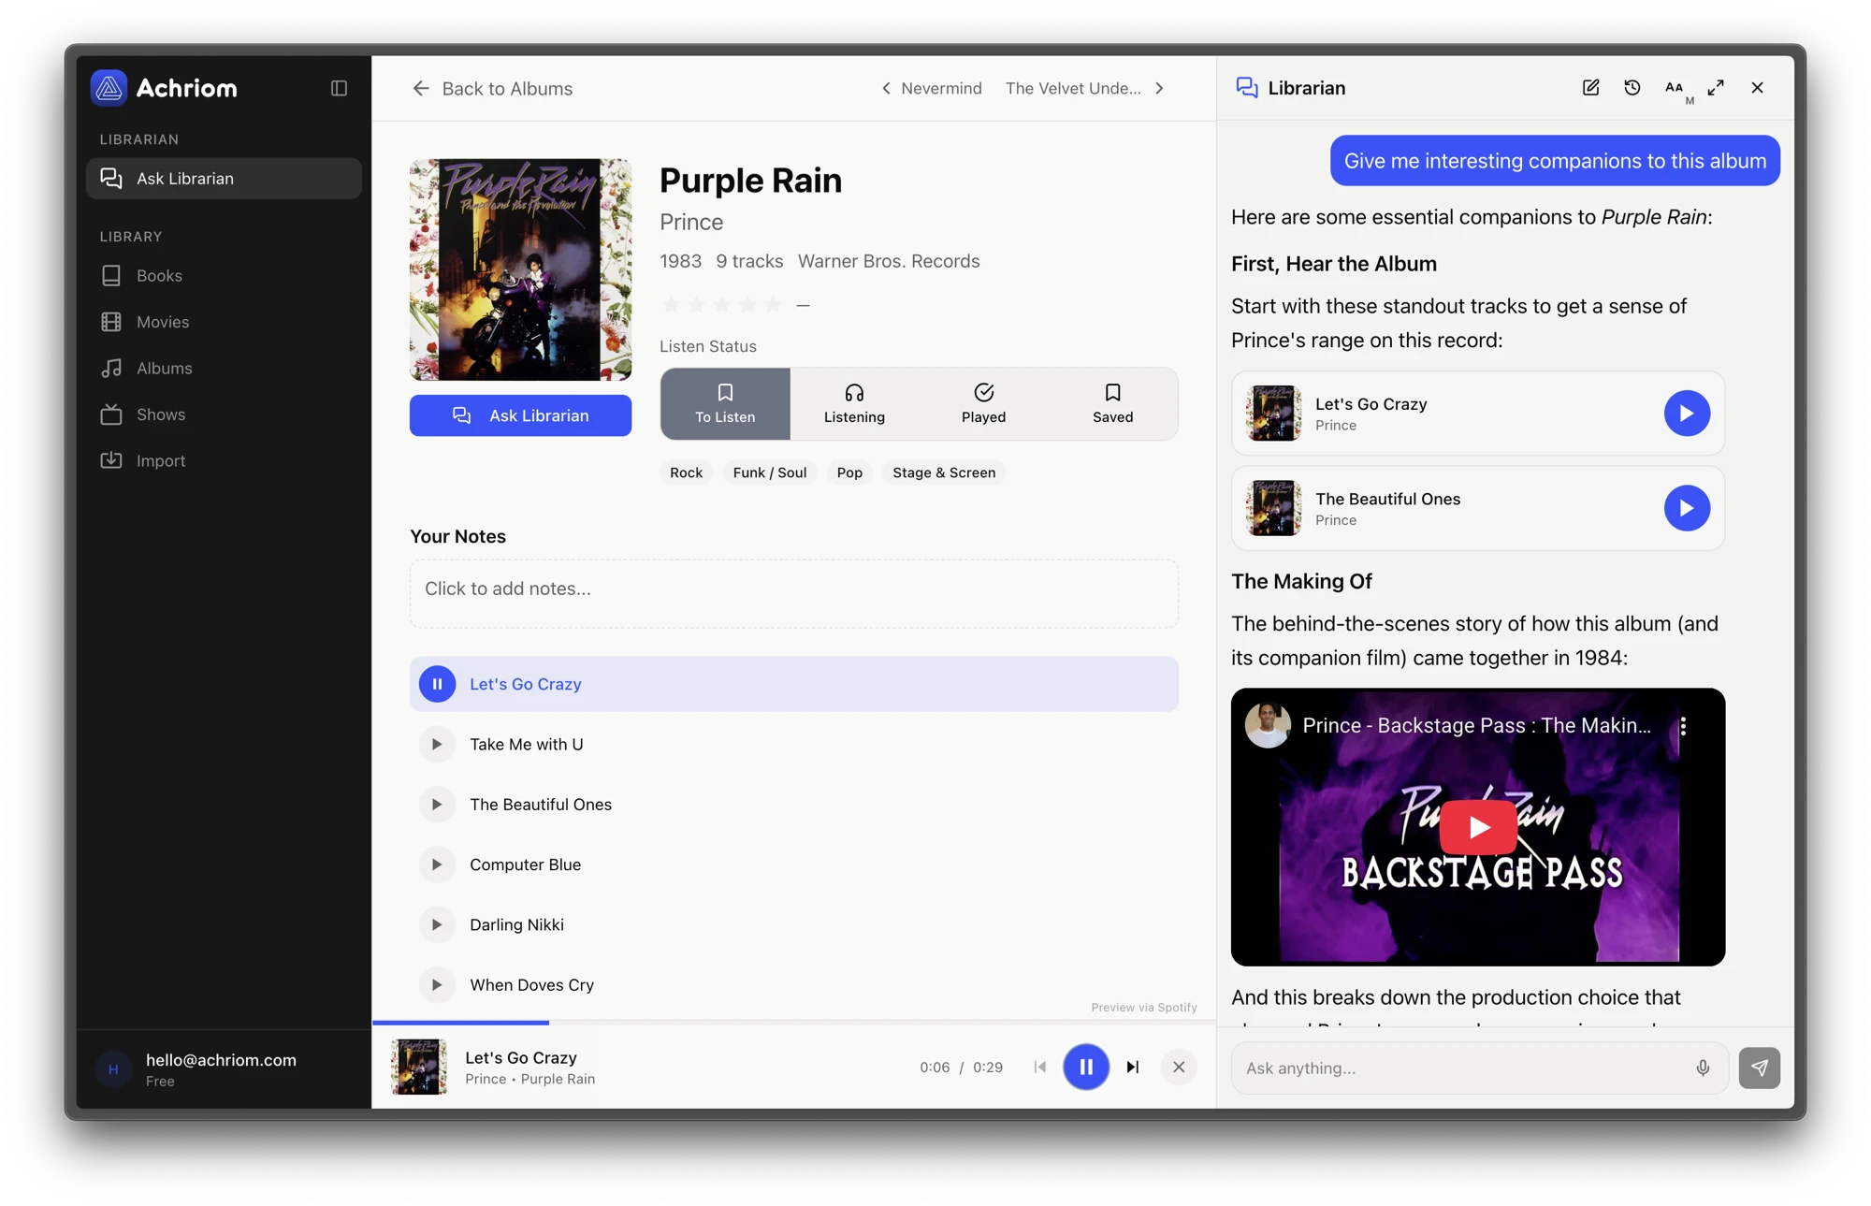The width and height of the screenshot is (1871, 1206).
Task: Collapse the sidebar panel icon
Action: 339,88
